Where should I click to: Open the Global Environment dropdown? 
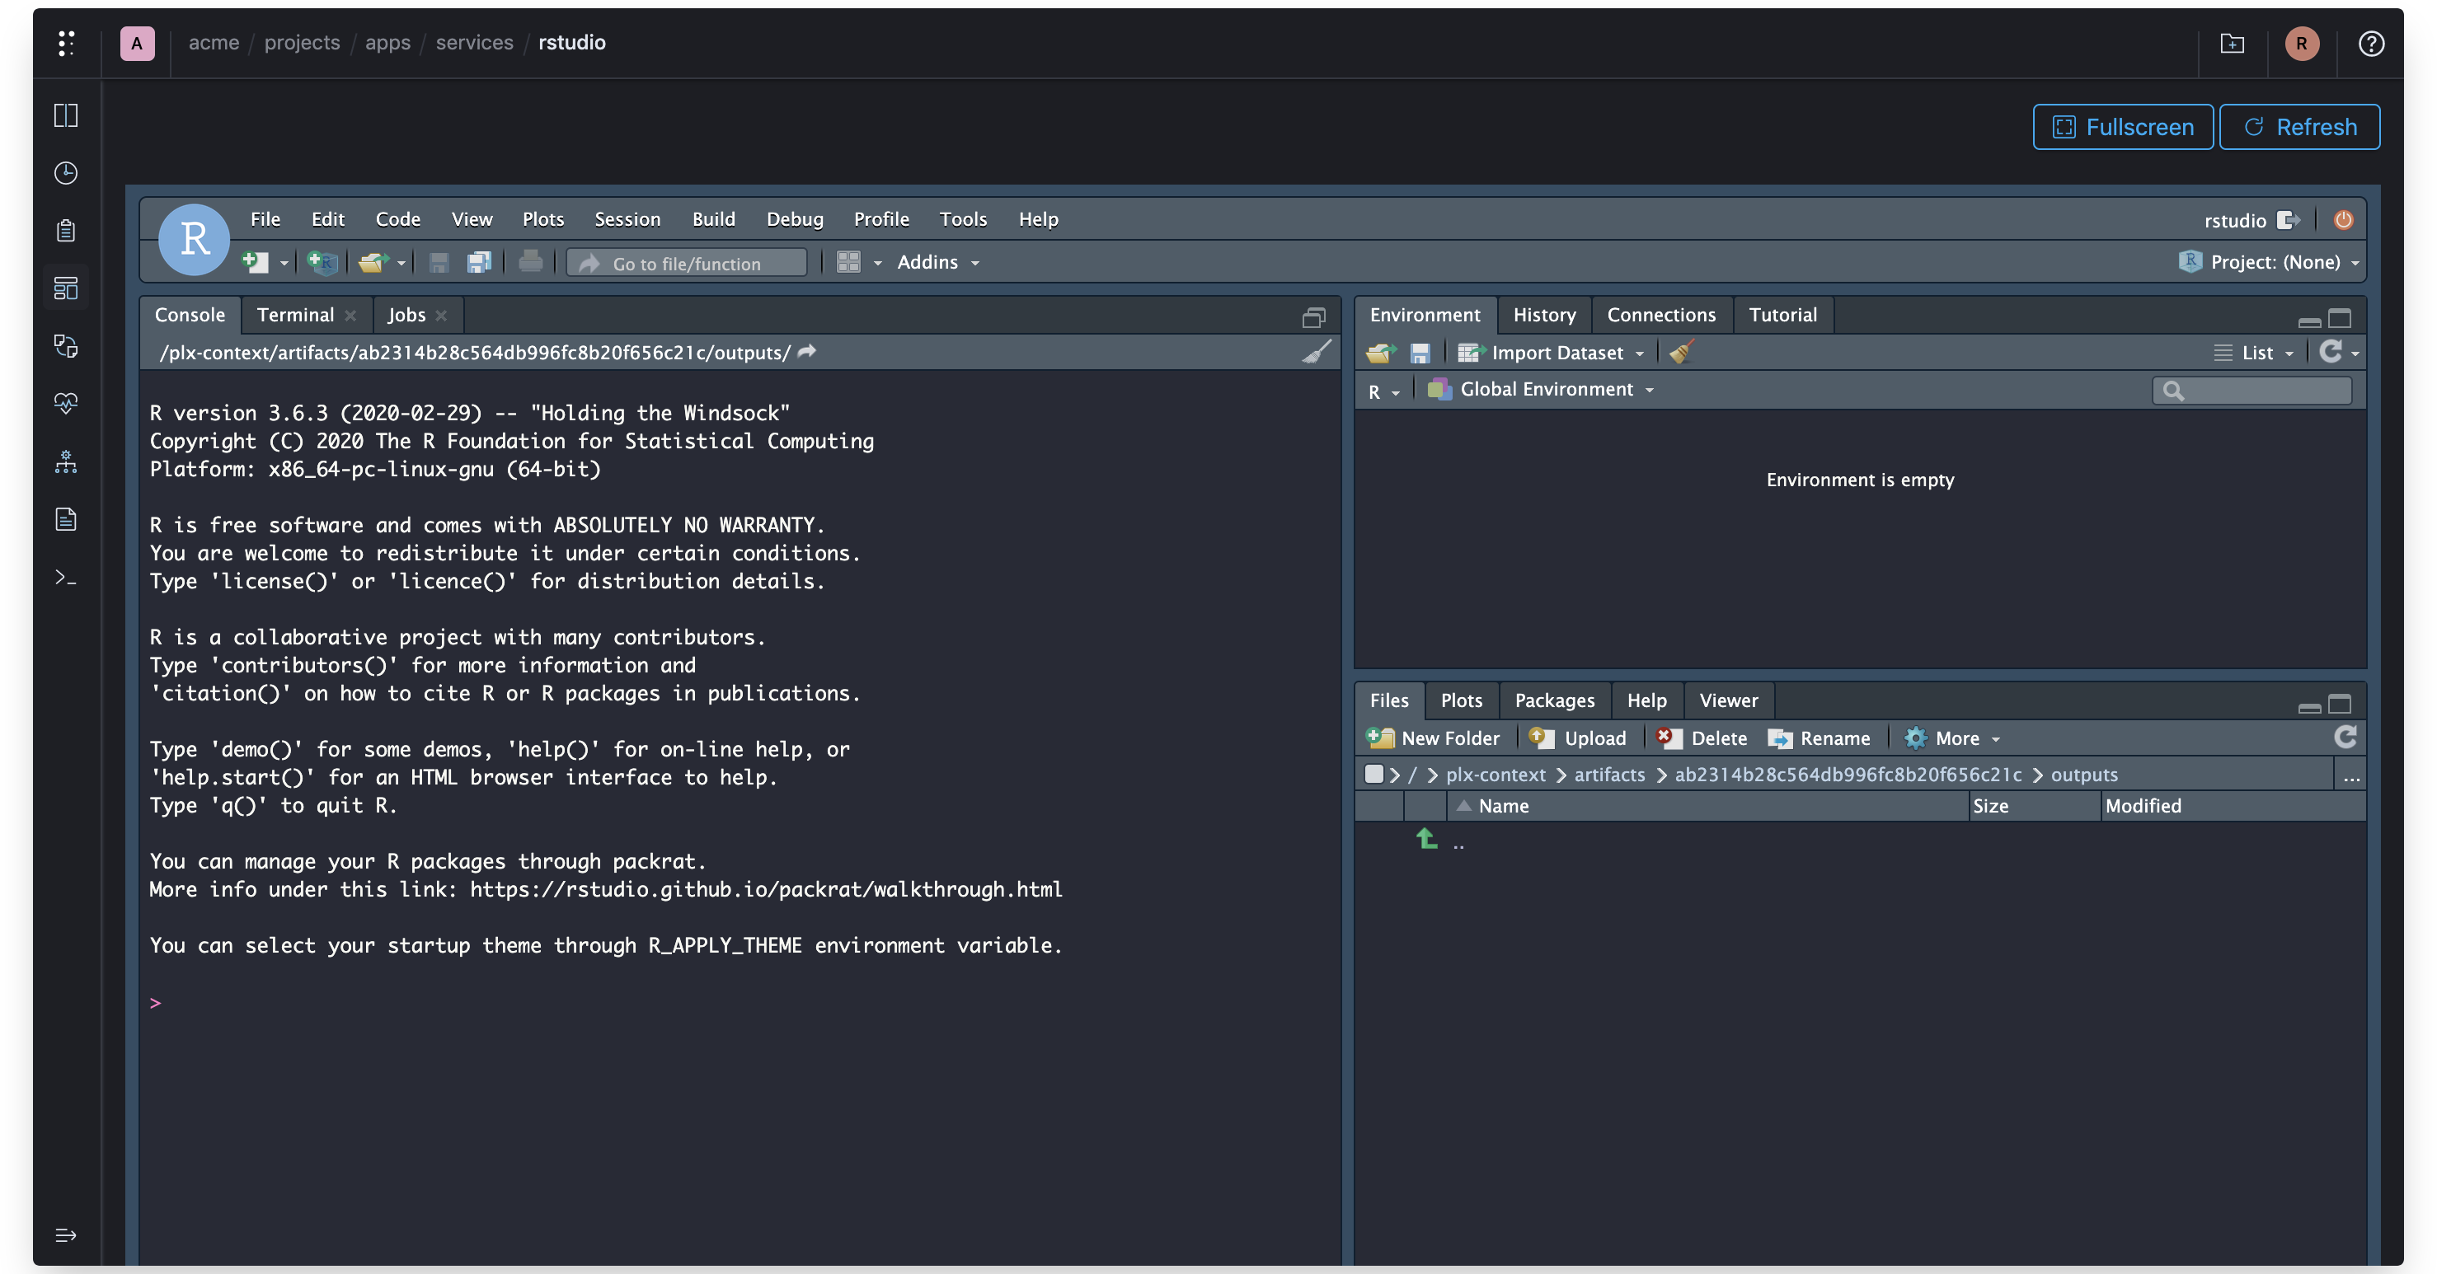tap(1540, 389)
